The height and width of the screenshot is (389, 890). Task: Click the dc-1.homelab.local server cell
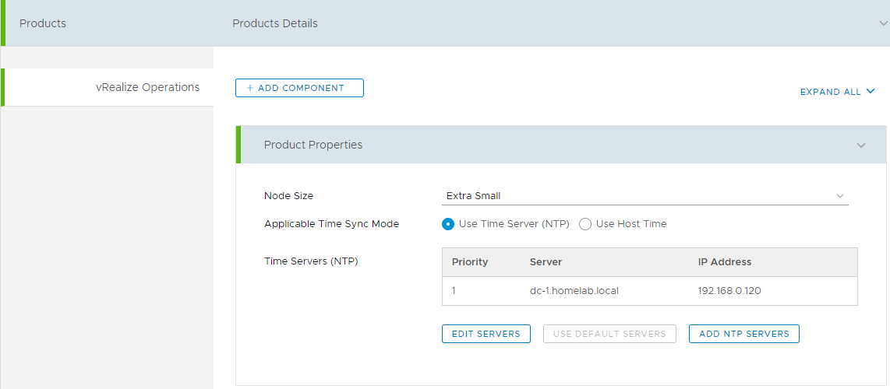pos(574,291)
